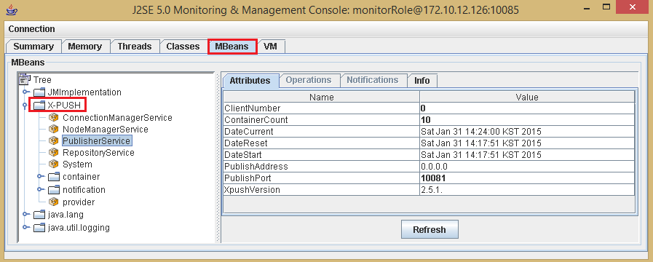
Task: Select the RepositoryService bean icon
Action: (x=53, y=152)
